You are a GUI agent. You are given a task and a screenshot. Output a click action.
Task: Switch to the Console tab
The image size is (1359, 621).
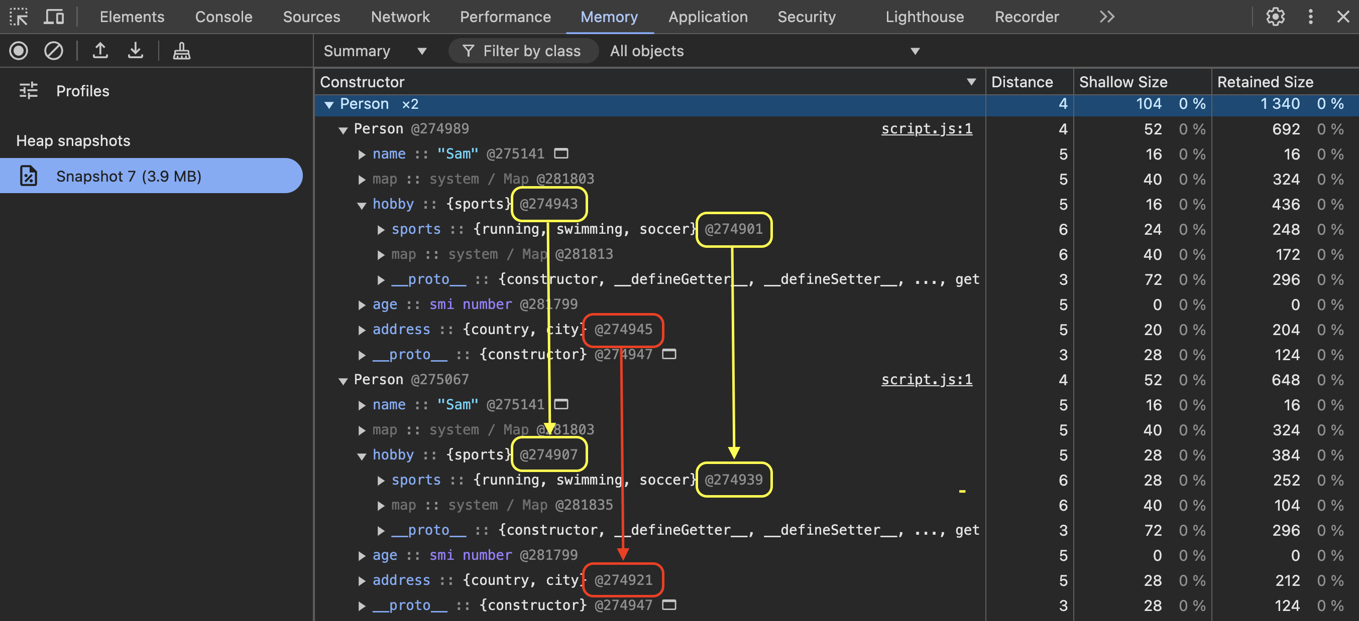(223, 17)
